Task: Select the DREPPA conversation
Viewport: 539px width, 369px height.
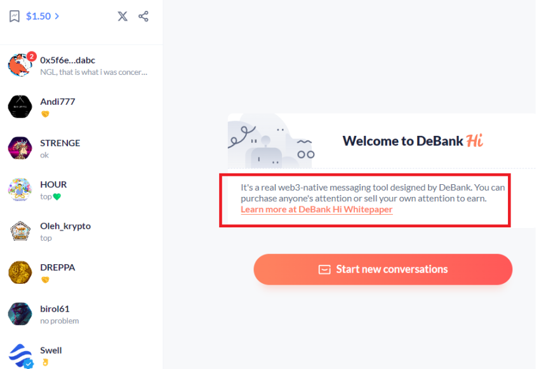Action: pos(81,272)
